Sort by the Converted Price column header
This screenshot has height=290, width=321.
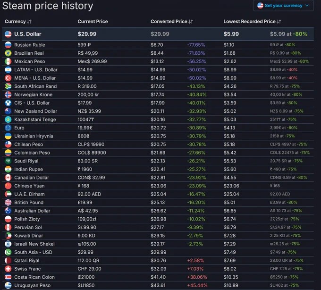[171, 22]
